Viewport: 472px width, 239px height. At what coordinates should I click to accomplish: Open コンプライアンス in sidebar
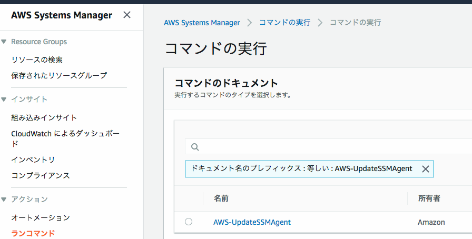[x=41, y=175]
